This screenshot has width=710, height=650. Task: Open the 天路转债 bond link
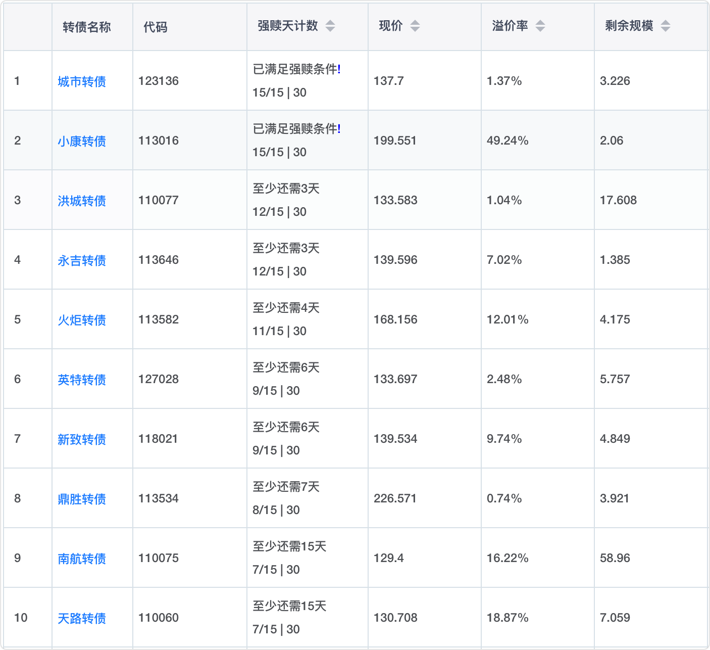pyautogui.click(x=82, y=618)
